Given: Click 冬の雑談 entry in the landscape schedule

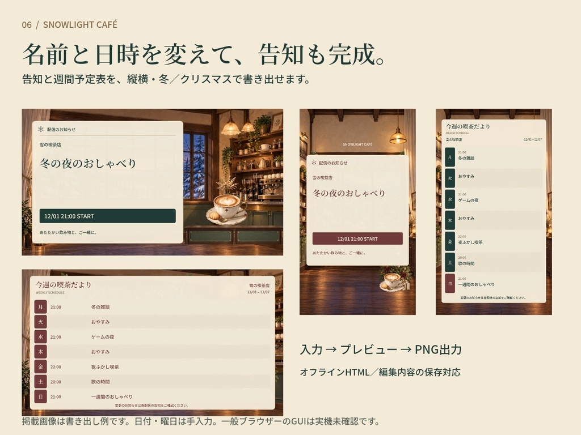Looking at the screenshot, I should click(x=100, y=307).
